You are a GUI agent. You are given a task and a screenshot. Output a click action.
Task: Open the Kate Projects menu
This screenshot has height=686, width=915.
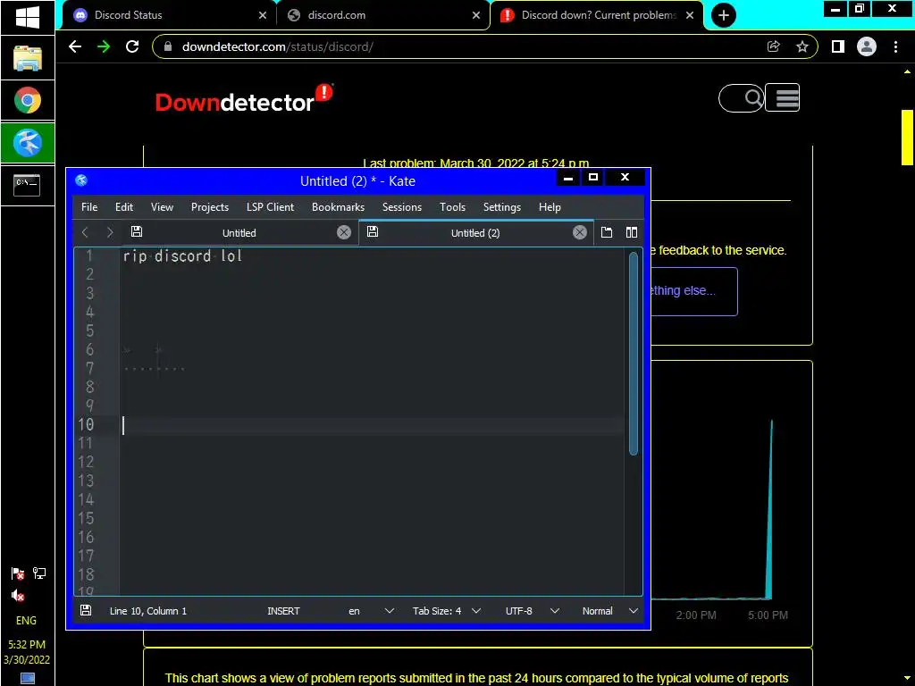coord(209,207)
